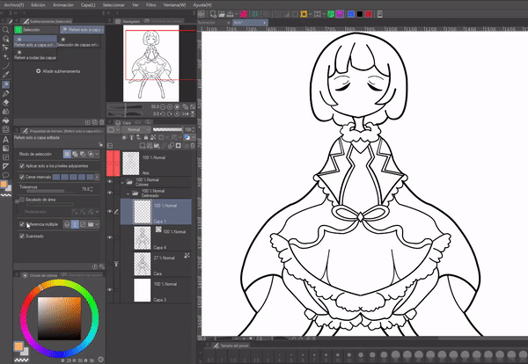This screenshot has width=528, height=364.
Task: Uncheck 'Aplicar solo a los píxeles adyacentes'
Action: [22, 165]
